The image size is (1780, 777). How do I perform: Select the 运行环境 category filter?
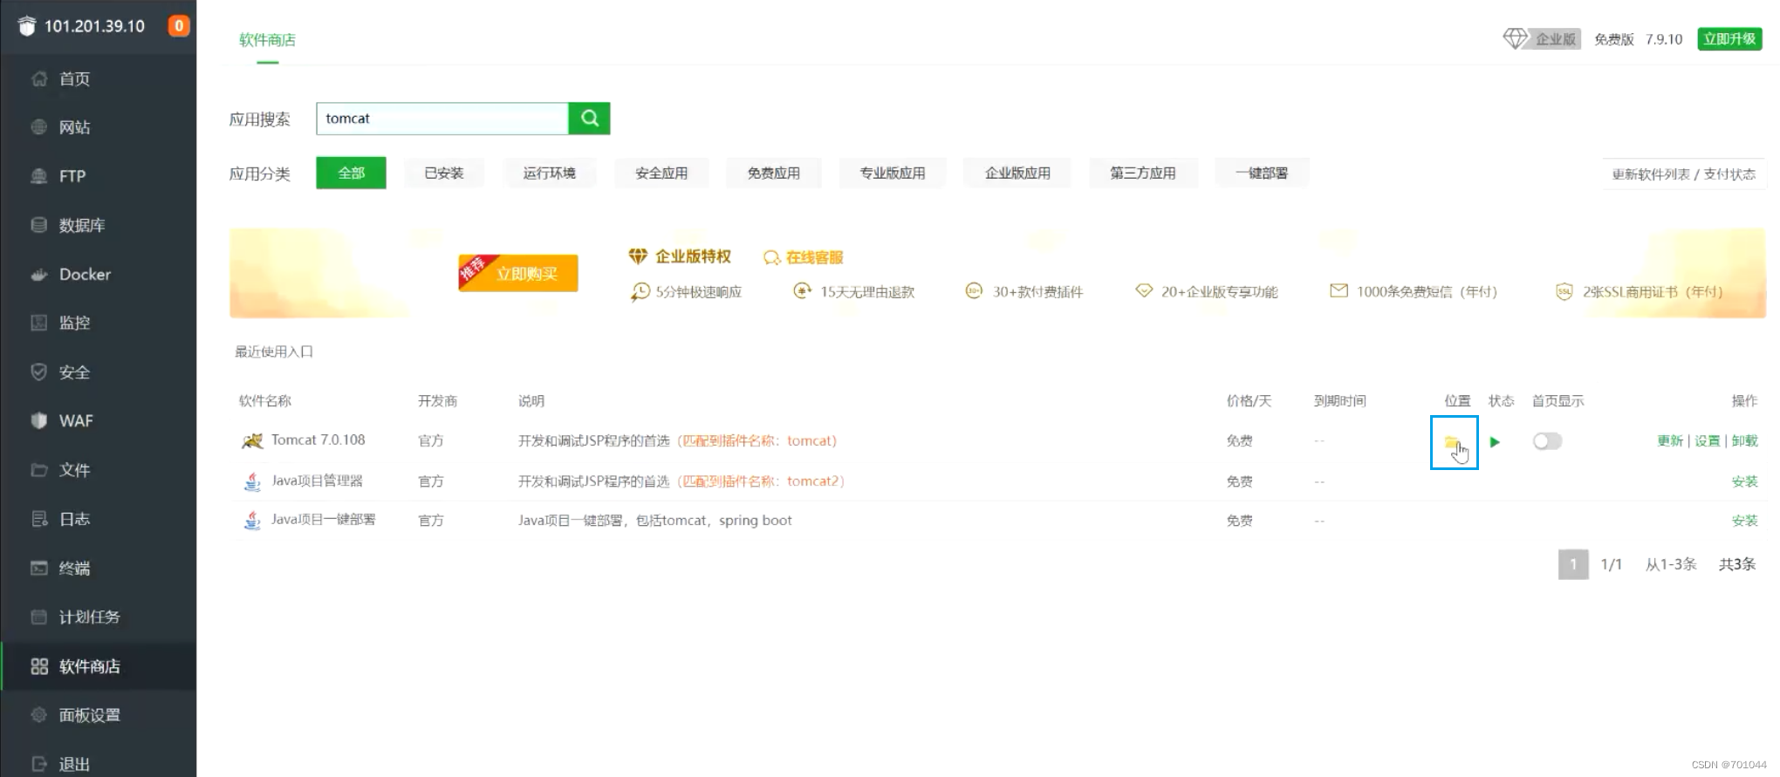[x=549, y=173]
